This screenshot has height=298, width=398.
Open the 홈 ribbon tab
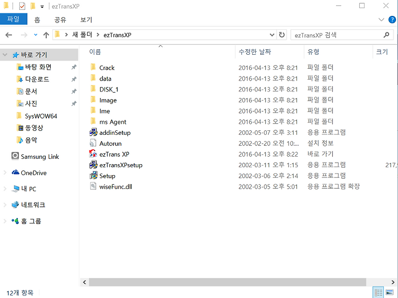(x=37, y=20)
